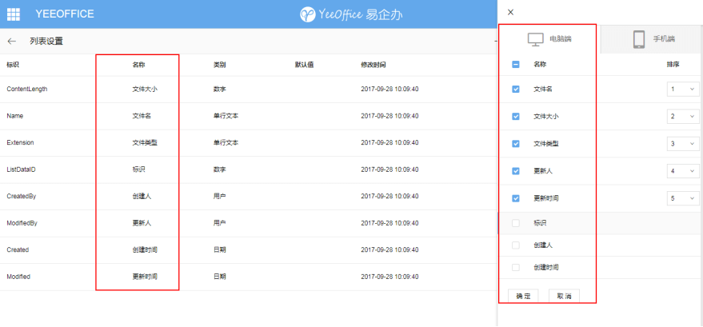Click the 修改时间 column header
The width and height of the screenshot is (703, 327).
point(373,65)
